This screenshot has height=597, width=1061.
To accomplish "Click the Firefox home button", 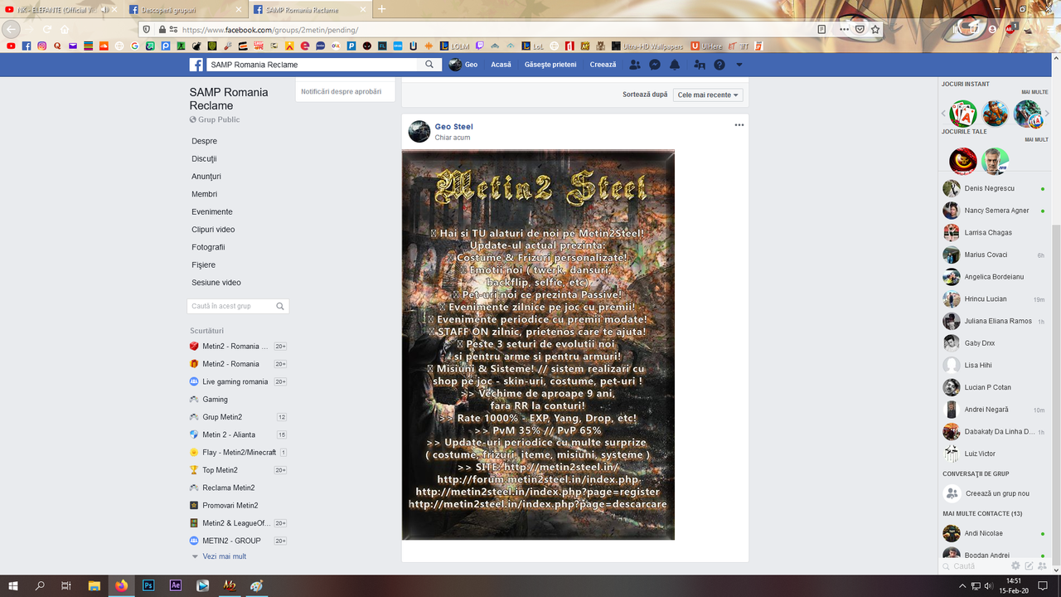I will point(65,29).
